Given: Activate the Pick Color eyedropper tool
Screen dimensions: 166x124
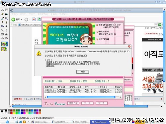Looking at the screenshot, I should coord(2,18).
